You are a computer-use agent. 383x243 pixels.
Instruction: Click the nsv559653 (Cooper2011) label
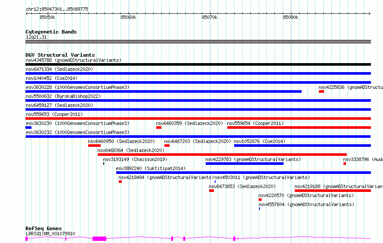pyautogui.click(x=54, y=114)
